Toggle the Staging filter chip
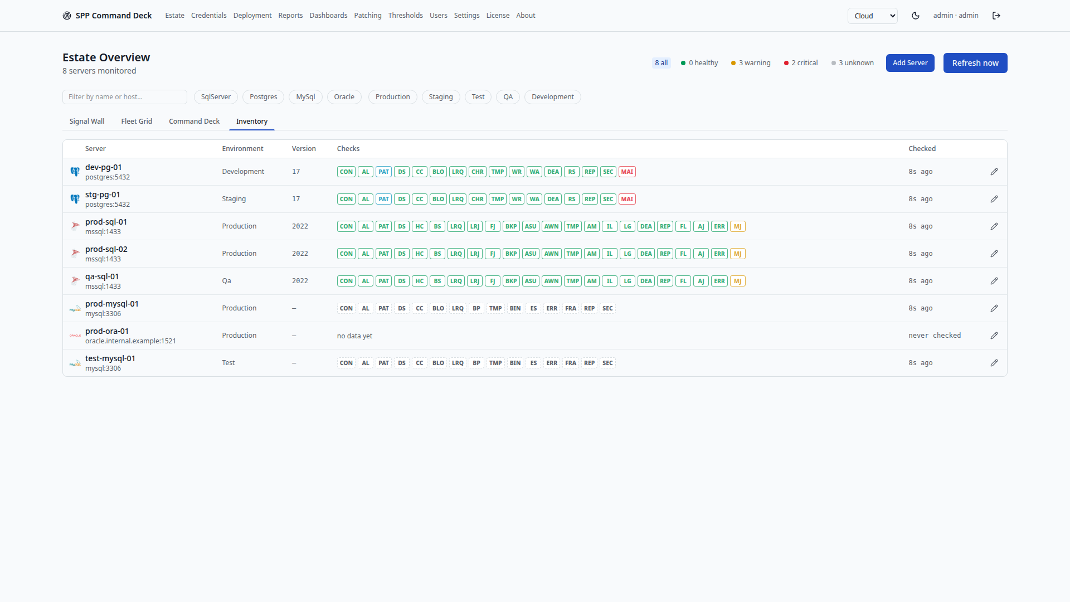Screen dimensions: 1070x602 pyautogui.click(x=441, y=97)
